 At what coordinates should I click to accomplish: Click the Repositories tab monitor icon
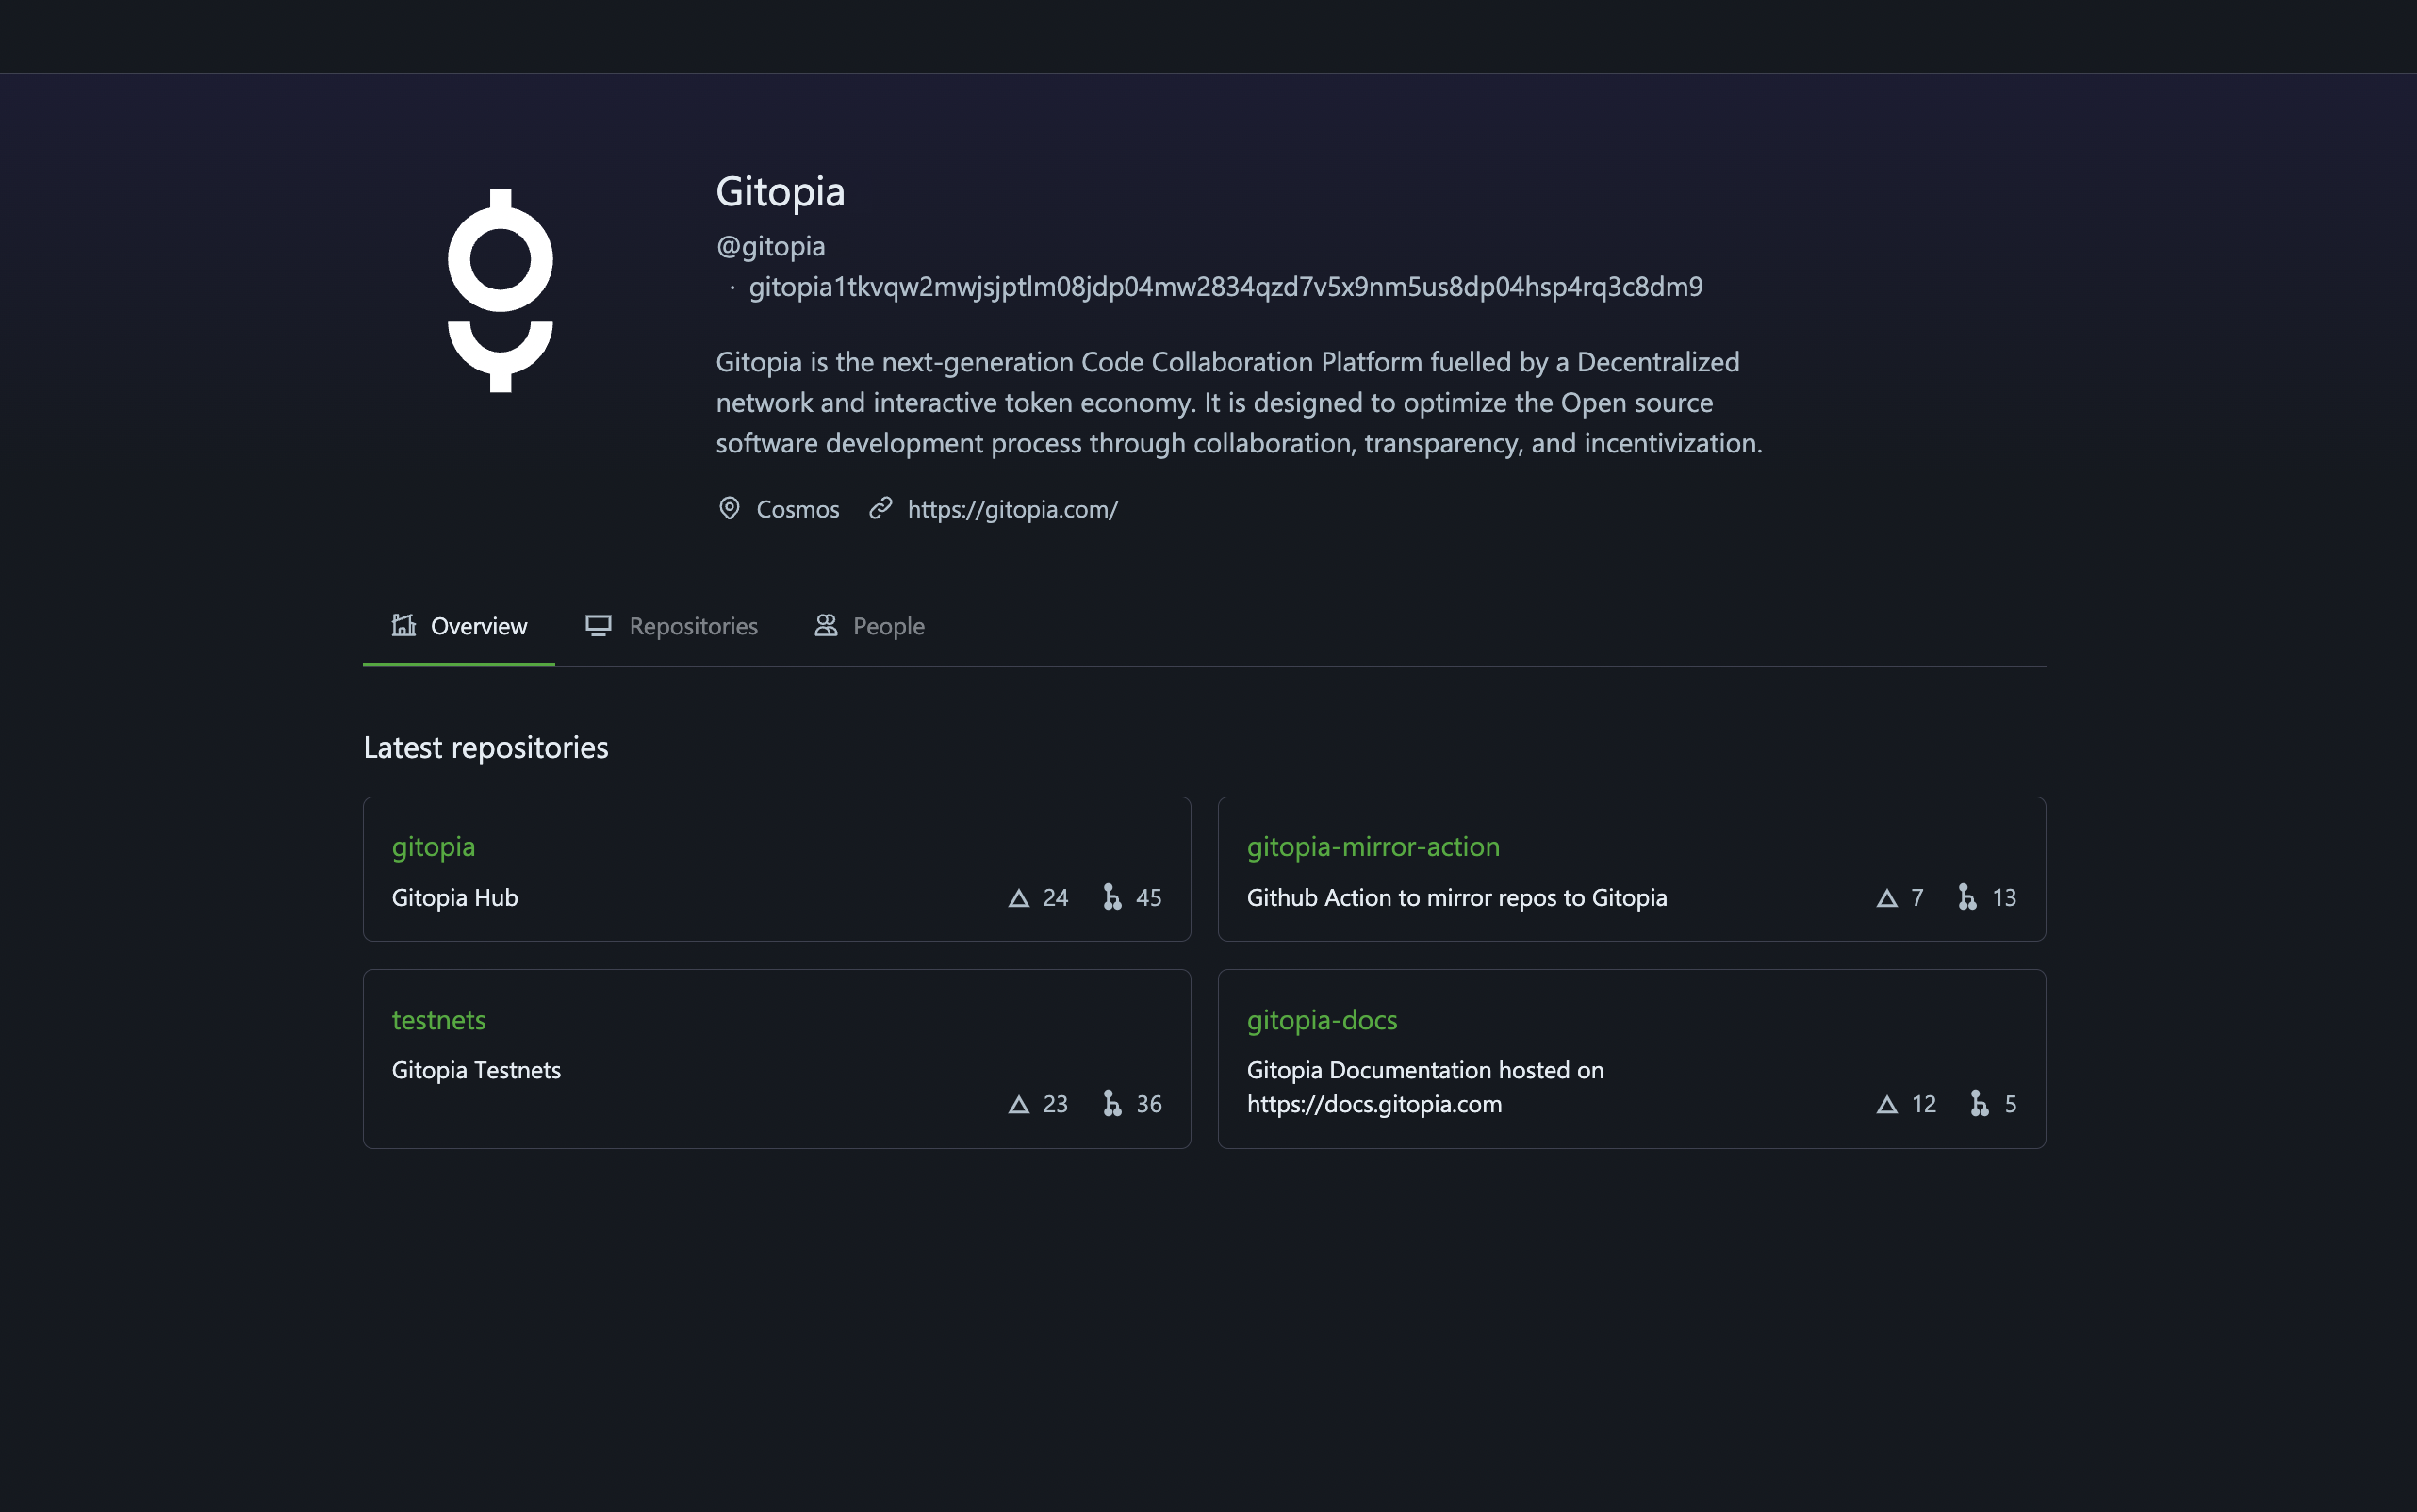coord(598,625)
